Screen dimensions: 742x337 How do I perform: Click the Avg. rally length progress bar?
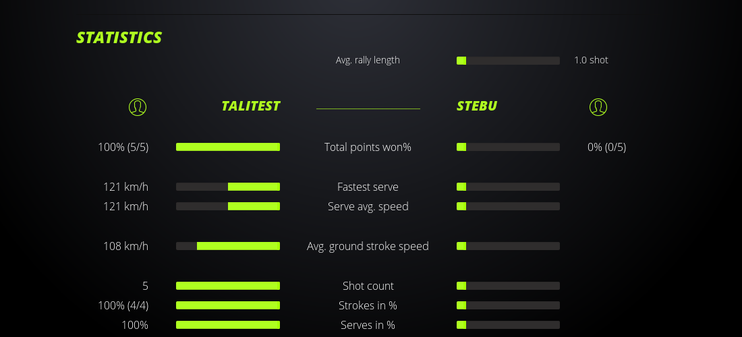tap(508, 61)
